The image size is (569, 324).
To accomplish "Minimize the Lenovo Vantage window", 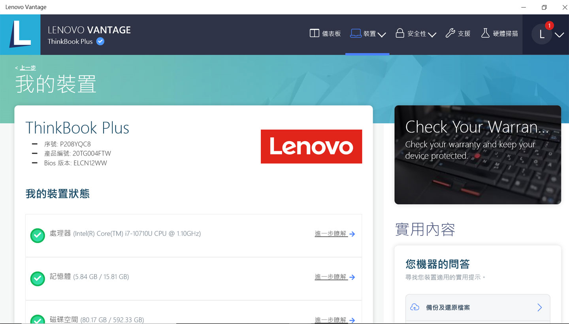I will (524, 7).
